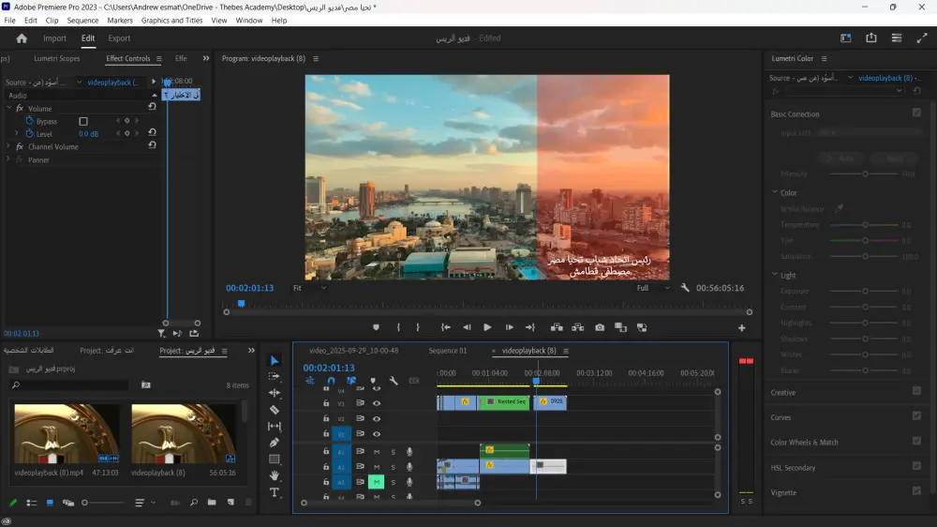
Task: Expand the Channel Volume effect
Action: [x=7, y=147]
